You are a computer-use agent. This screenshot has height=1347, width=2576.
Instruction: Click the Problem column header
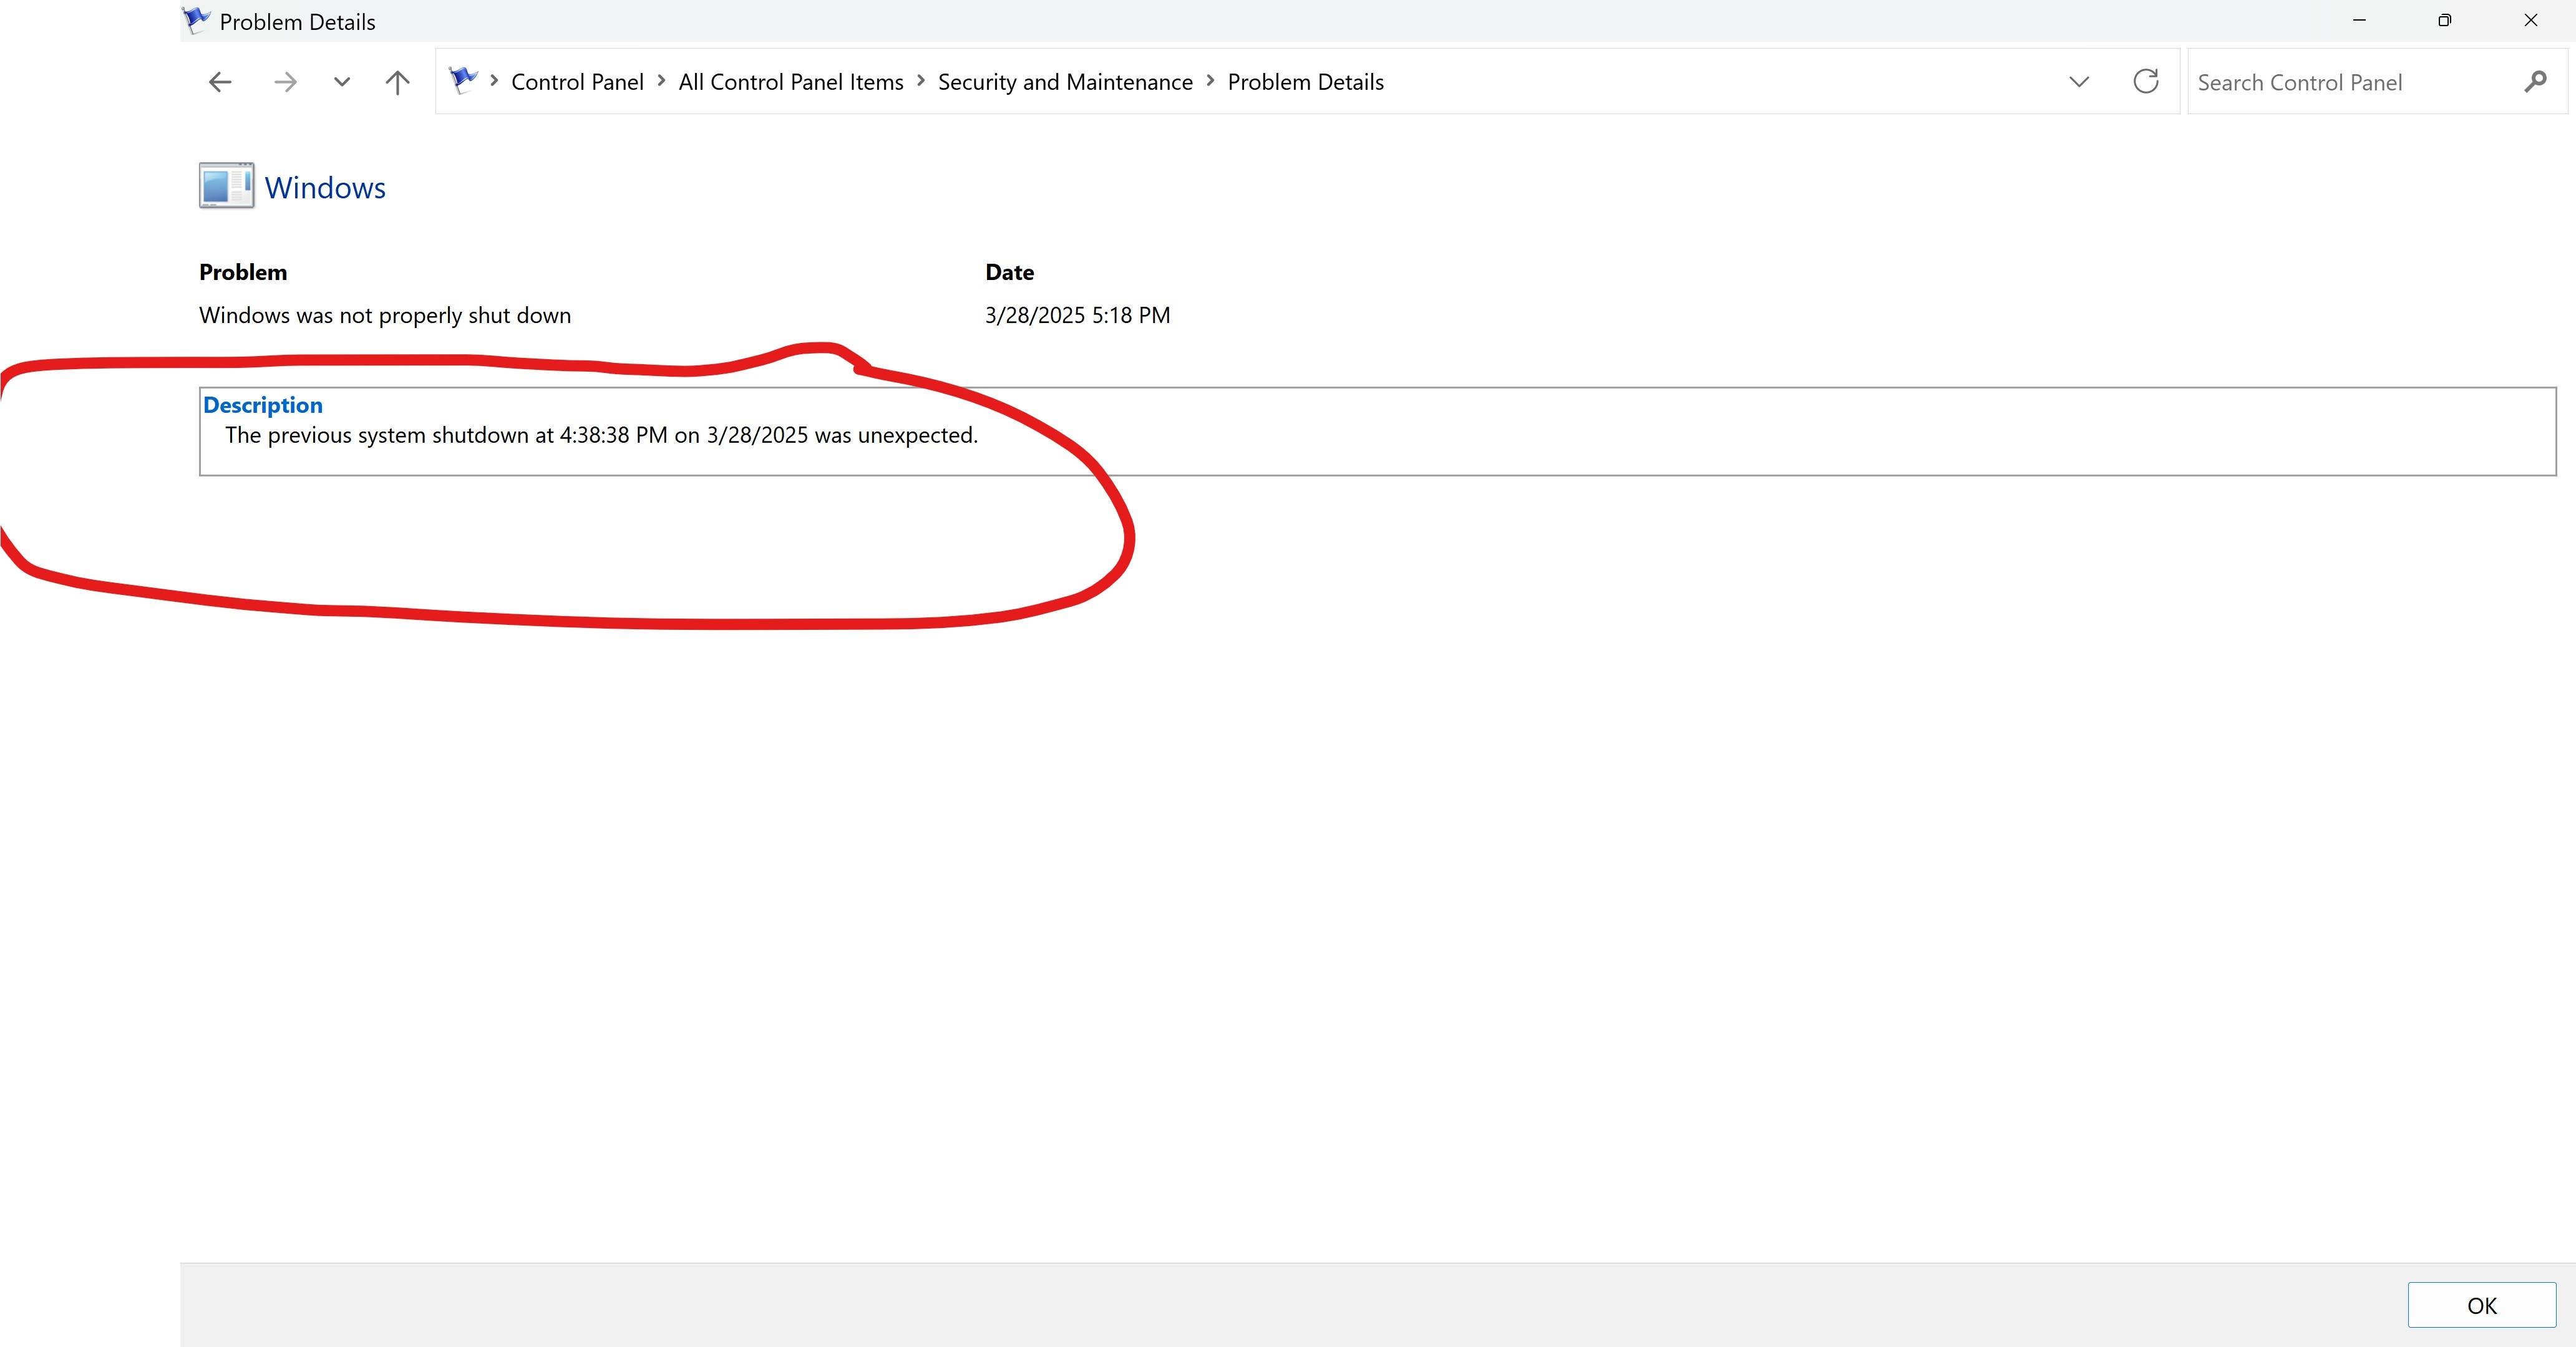tap(243, 273)
